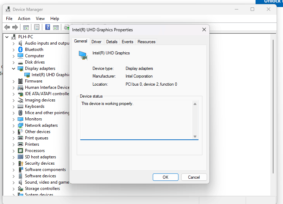Collapse the Display adapters node

[x=13, y=68]
